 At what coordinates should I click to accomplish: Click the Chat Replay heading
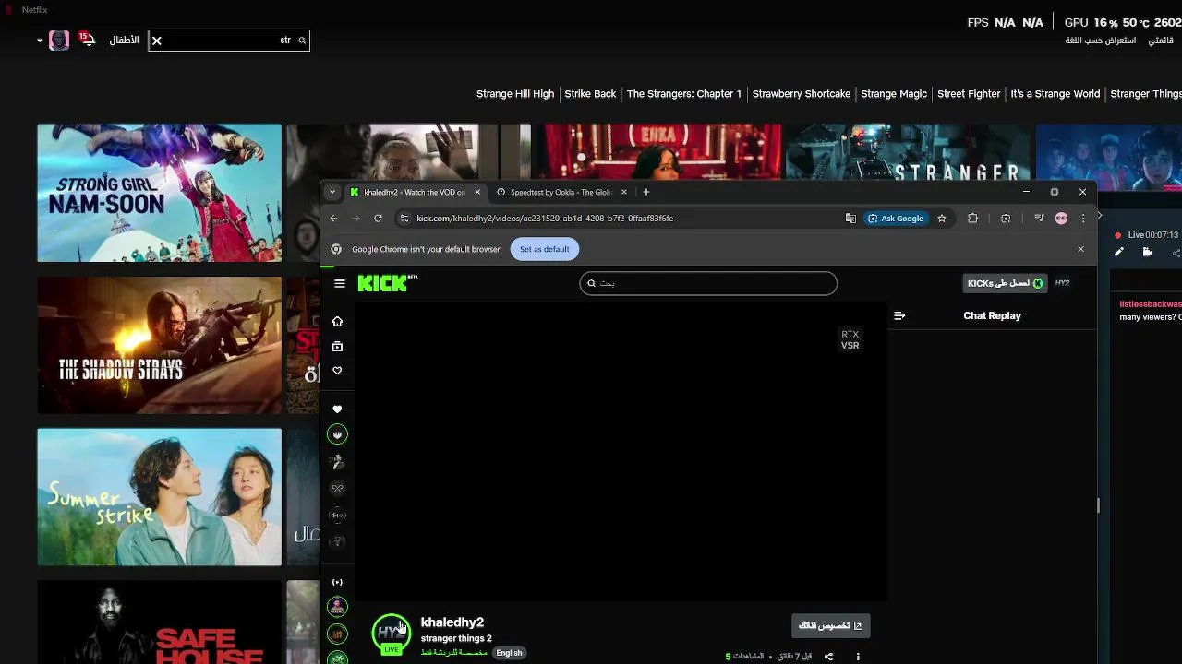coord(992,315)
